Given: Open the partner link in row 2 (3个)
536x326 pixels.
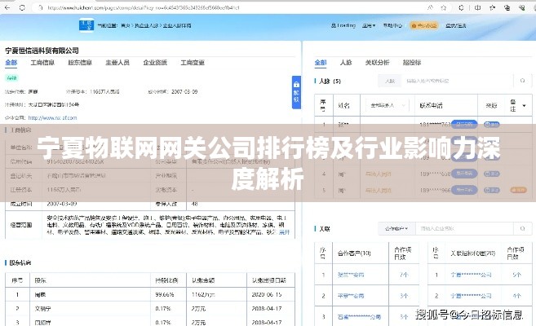Looking at the screenshot, I should pos(351,296).
